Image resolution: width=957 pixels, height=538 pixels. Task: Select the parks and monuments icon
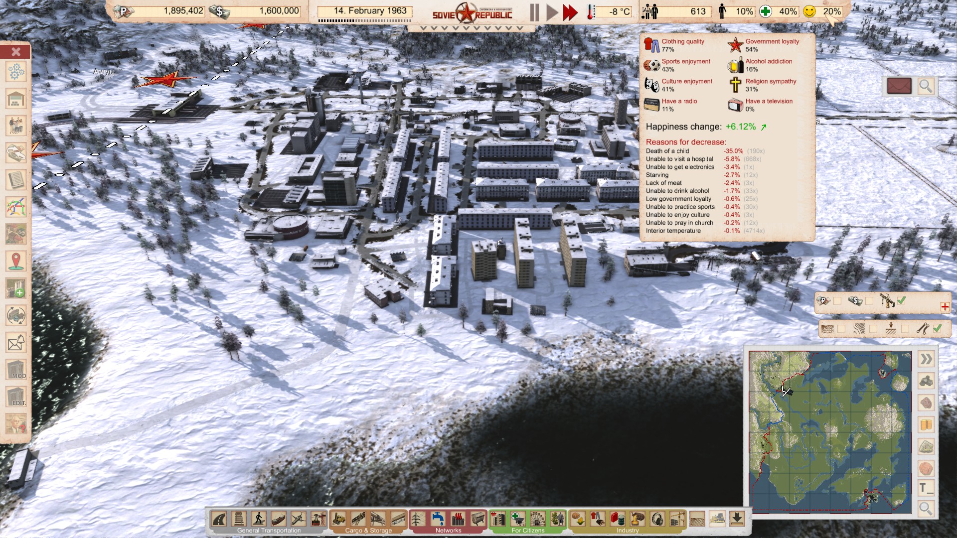click(x=557, y=519)
